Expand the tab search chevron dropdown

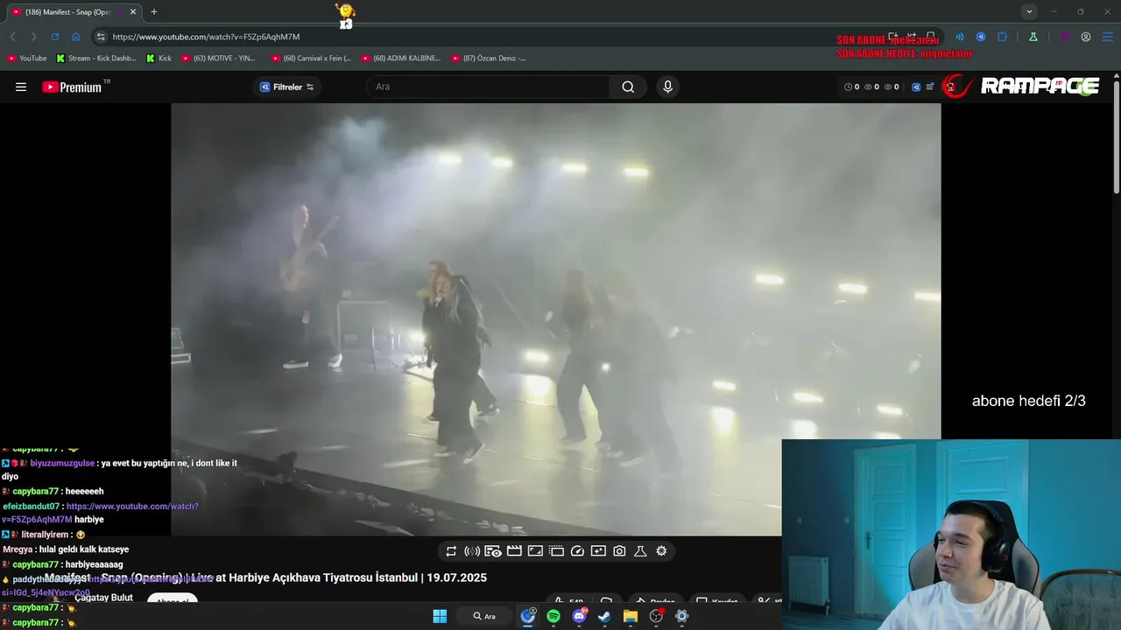[x=1029, y=11]
